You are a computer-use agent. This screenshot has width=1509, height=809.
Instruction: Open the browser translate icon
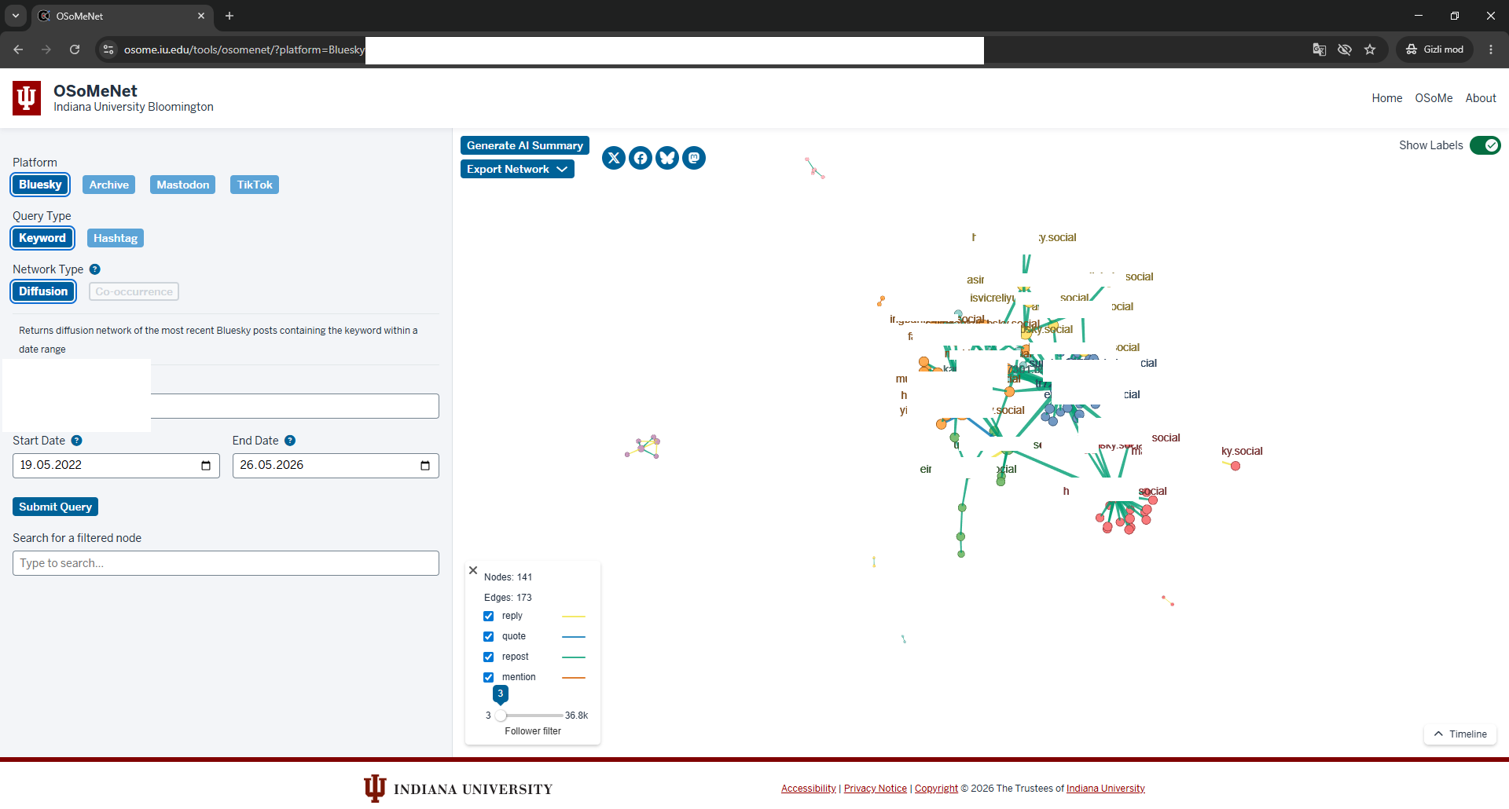pyautogui.click(x=1320, y=49)
